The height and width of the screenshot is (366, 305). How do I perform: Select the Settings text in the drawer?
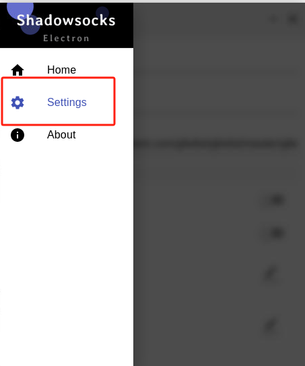(x=67, y=102)
